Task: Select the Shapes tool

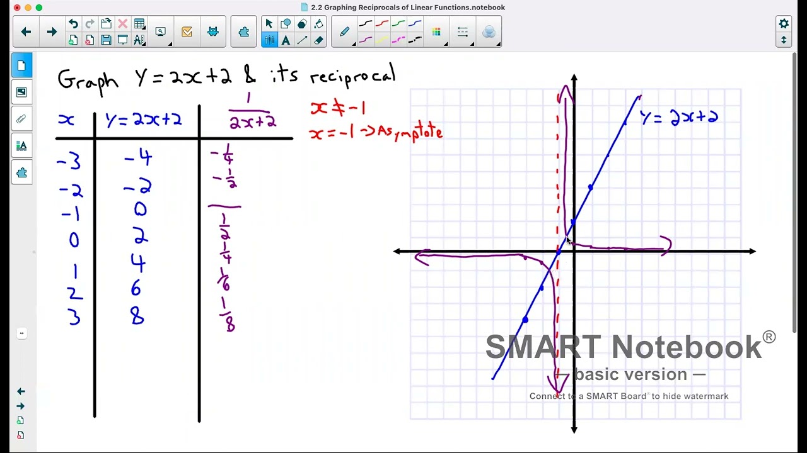Action: [x=286, y=24]
